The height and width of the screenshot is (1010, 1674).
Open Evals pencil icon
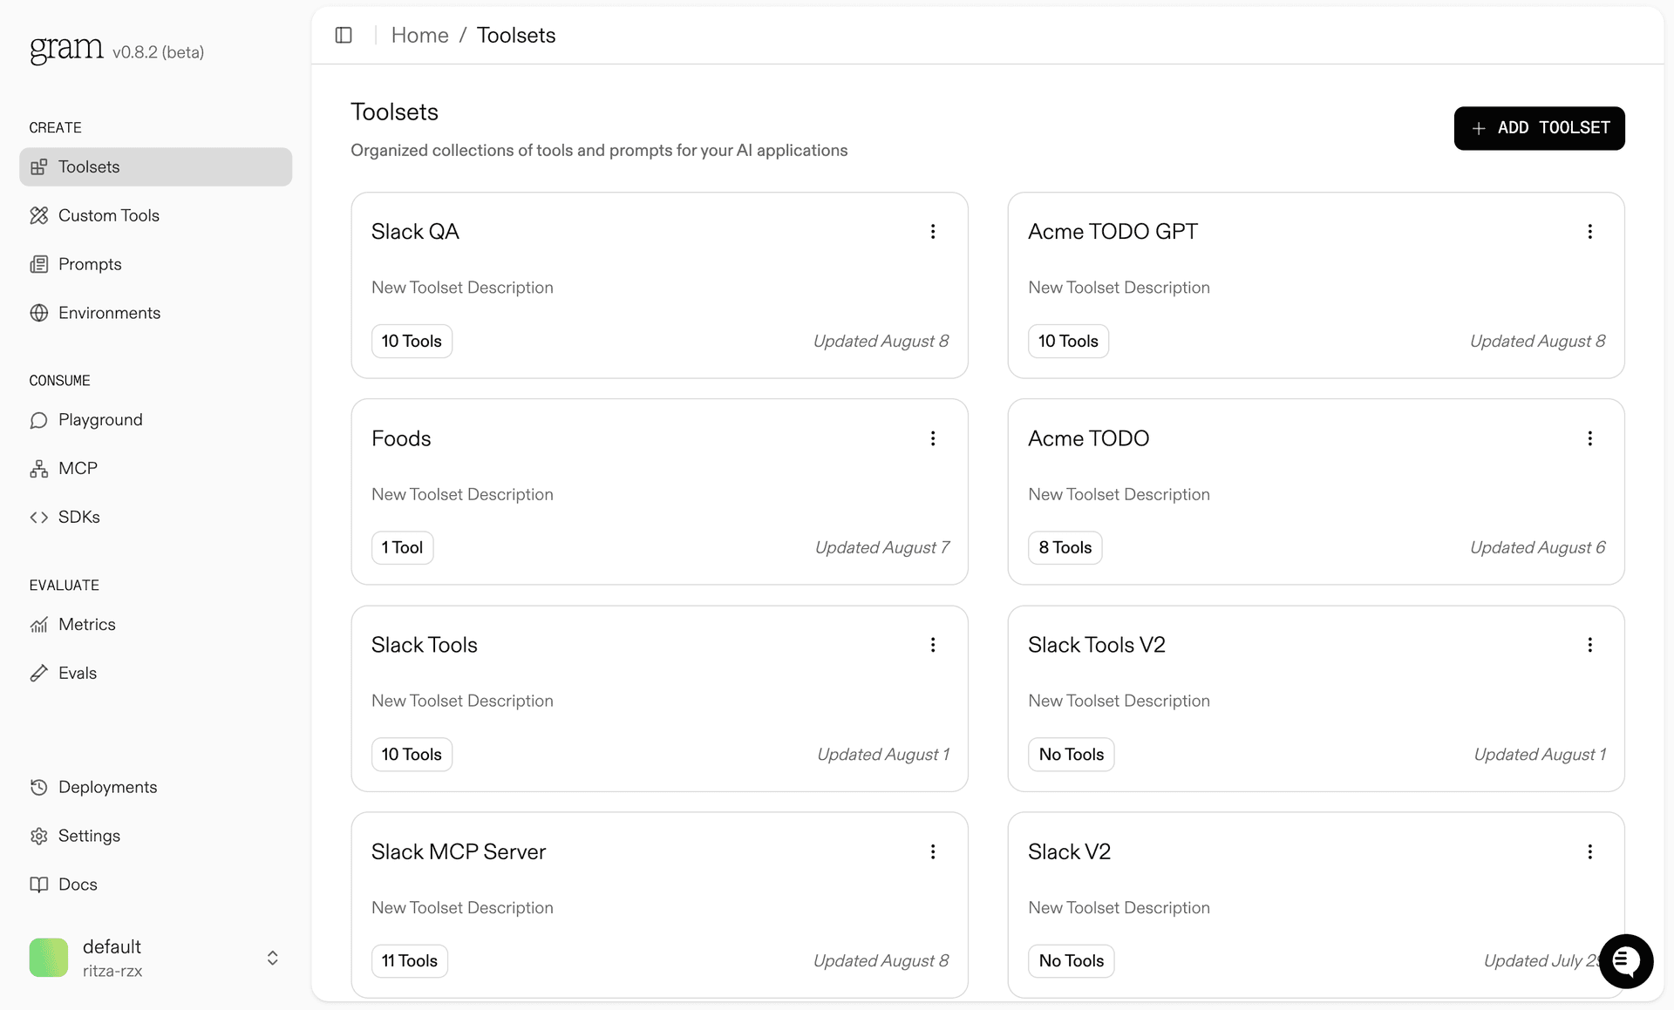39,673
